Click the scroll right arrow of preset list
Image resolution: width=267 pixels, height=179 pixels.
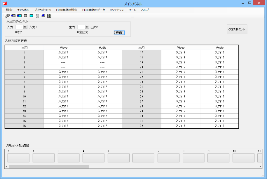260,167
